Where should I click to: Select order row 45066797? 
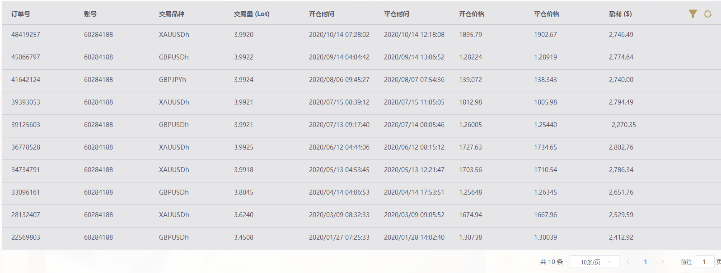click(x=361, y=58)
